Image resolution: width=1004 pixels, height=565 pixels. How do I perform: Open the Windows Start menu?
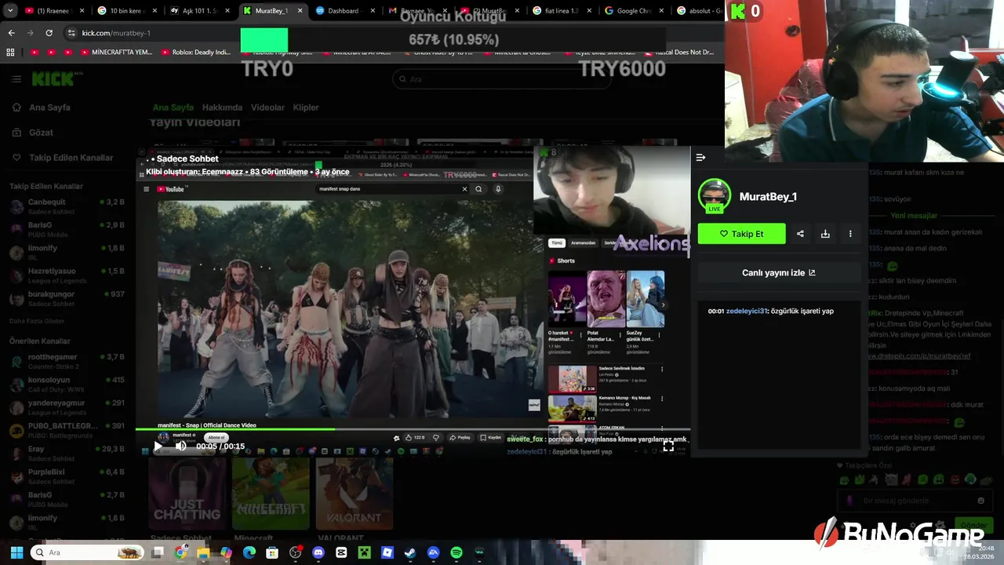tap(15, 552)
